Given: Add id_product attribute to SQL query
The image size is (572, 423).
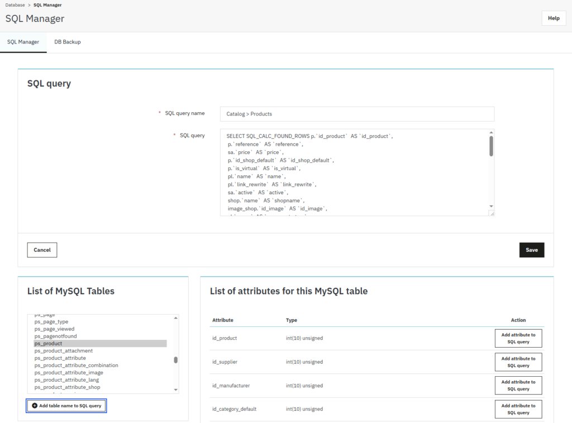Looking at the screenshot, I should [518, 339].
